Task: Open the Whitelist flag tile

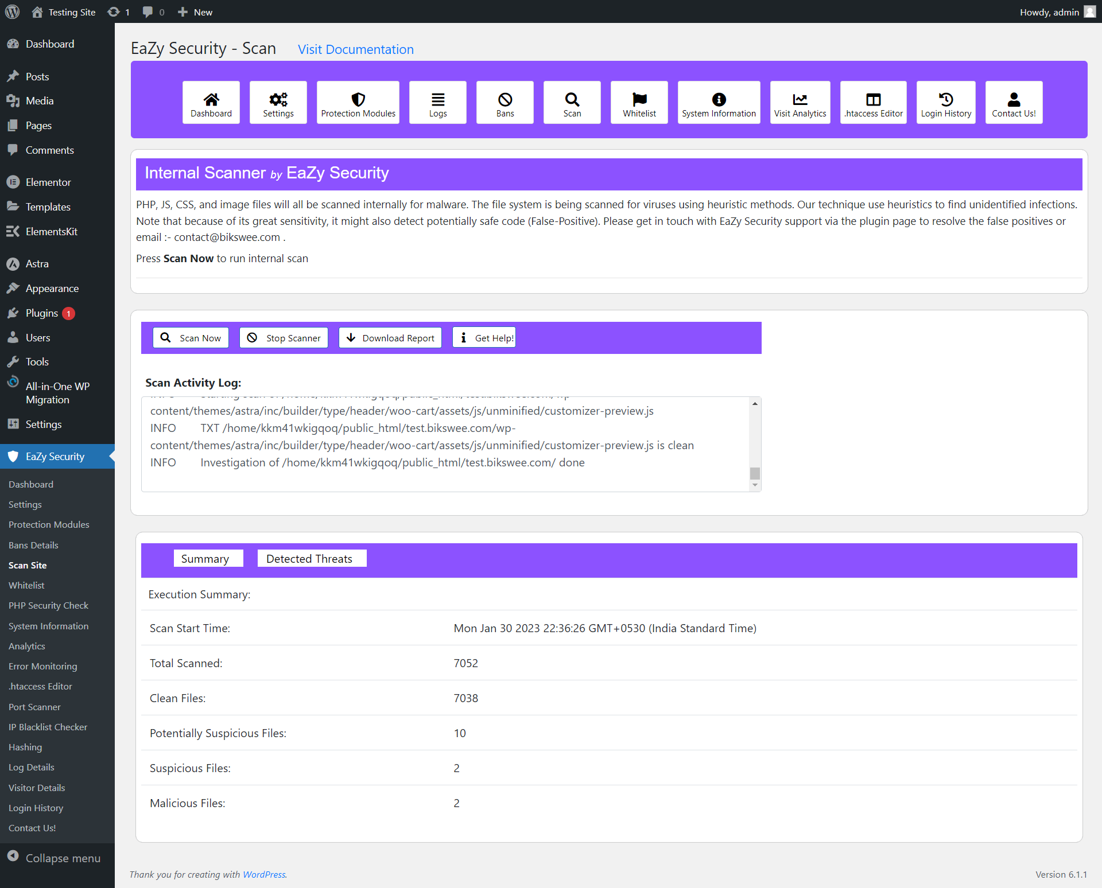Action: click(x=639, y=102)
